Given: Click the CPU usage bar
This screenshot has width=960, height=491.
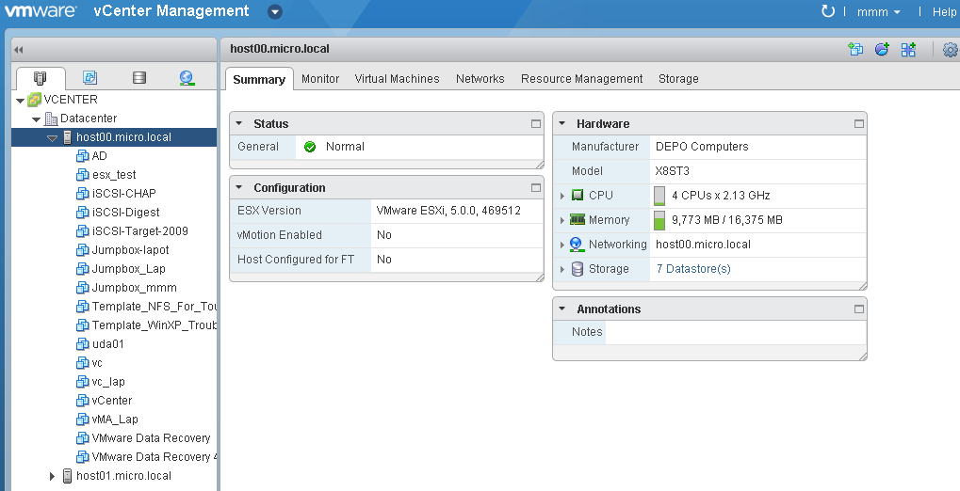Looking at the screenshot, I should point(659,196).
